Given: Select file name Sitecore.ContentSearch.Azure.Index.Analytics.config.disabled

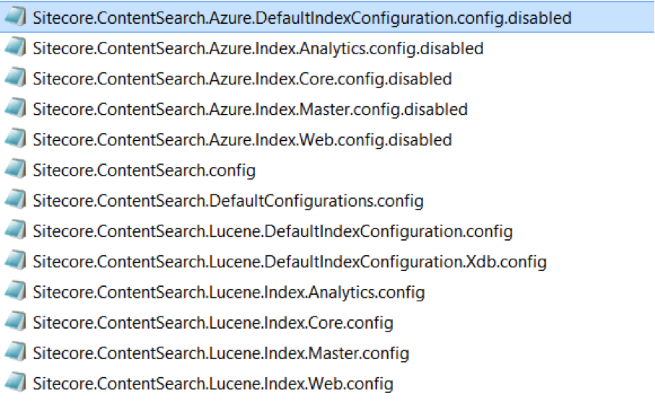Looking at the screenshot, I should point(258,49).
